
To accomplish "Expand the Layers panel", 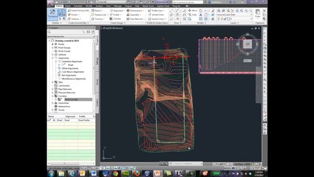I will point(235,23).
